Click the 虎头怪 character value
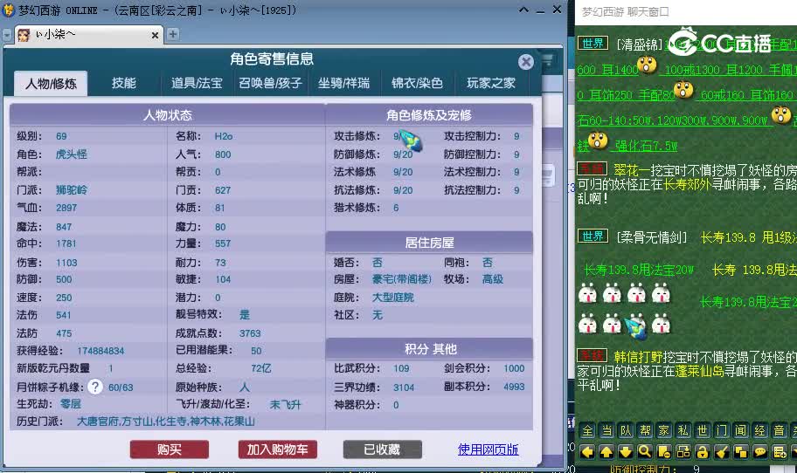This screenshot has height=473, width=797. click(72, 154)
